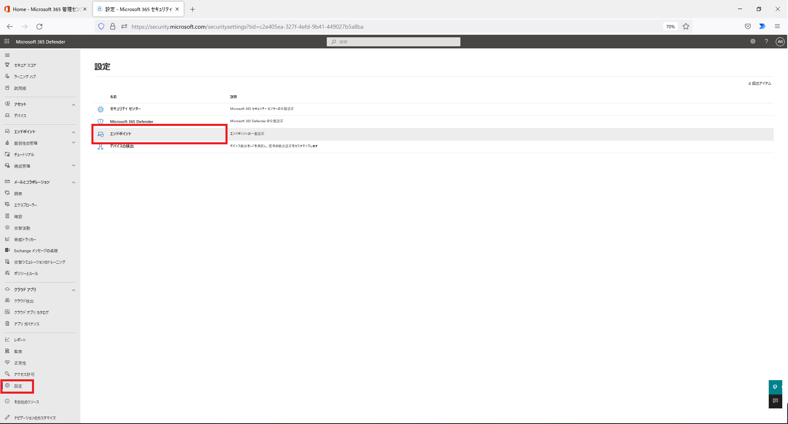Collapse the アセット section chevron

[73, 105]
